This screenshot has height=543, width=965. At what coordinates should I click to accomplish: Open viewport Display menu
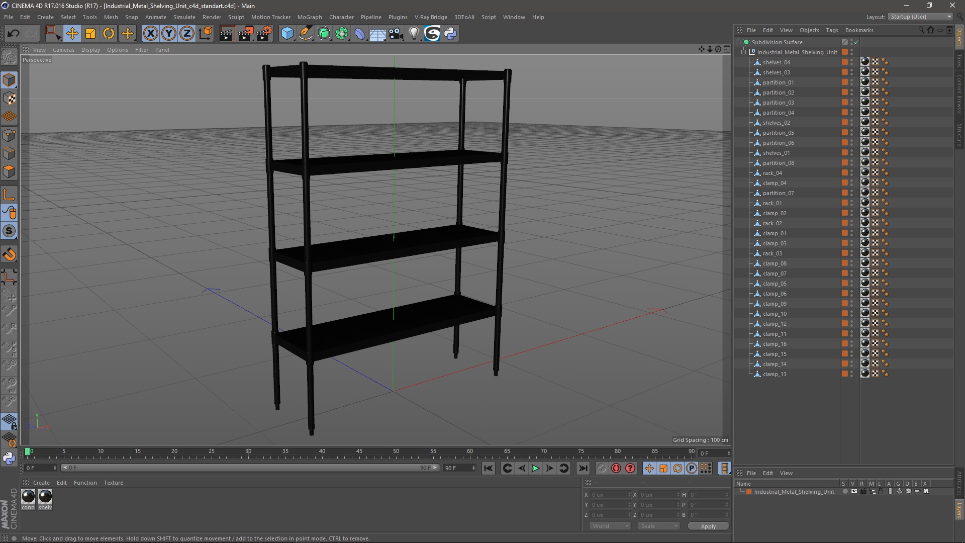(90, 50)
